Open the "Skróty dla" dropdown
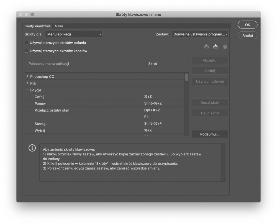Viewport: 277px width, 224px height. click(x=74, y=34)
